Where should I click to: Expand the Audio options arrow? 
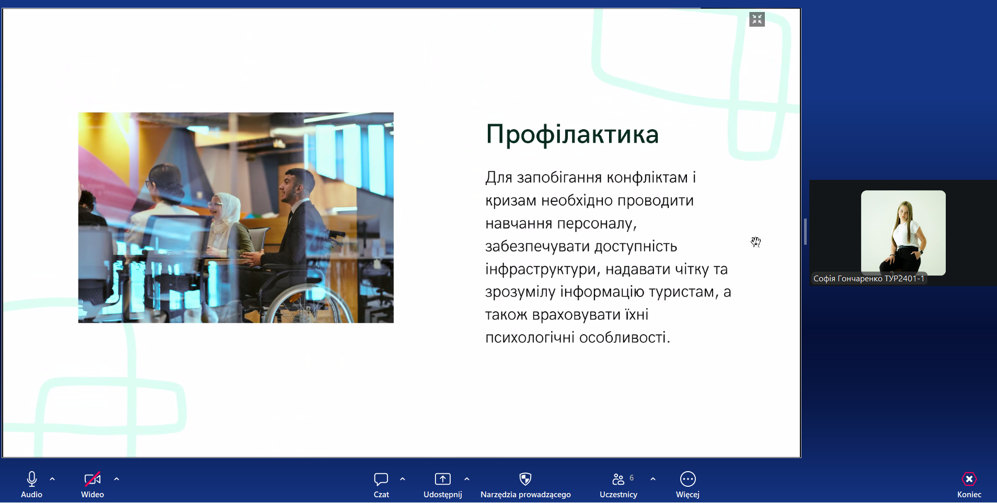point(52,479)
